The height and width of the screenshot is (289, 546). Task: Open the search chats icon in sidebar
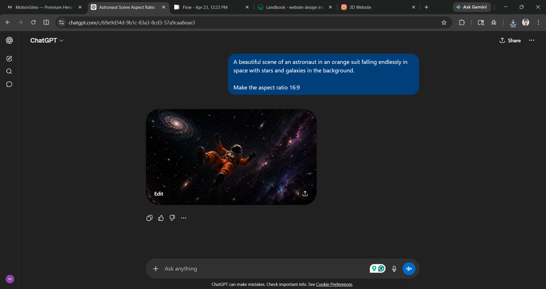pos(9,71)
